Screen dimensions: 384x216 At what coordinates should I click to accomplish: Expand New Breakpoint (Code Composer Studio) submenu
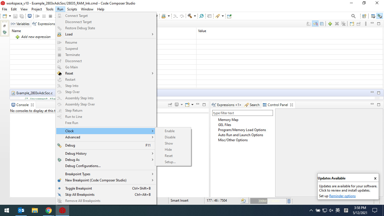106,180
